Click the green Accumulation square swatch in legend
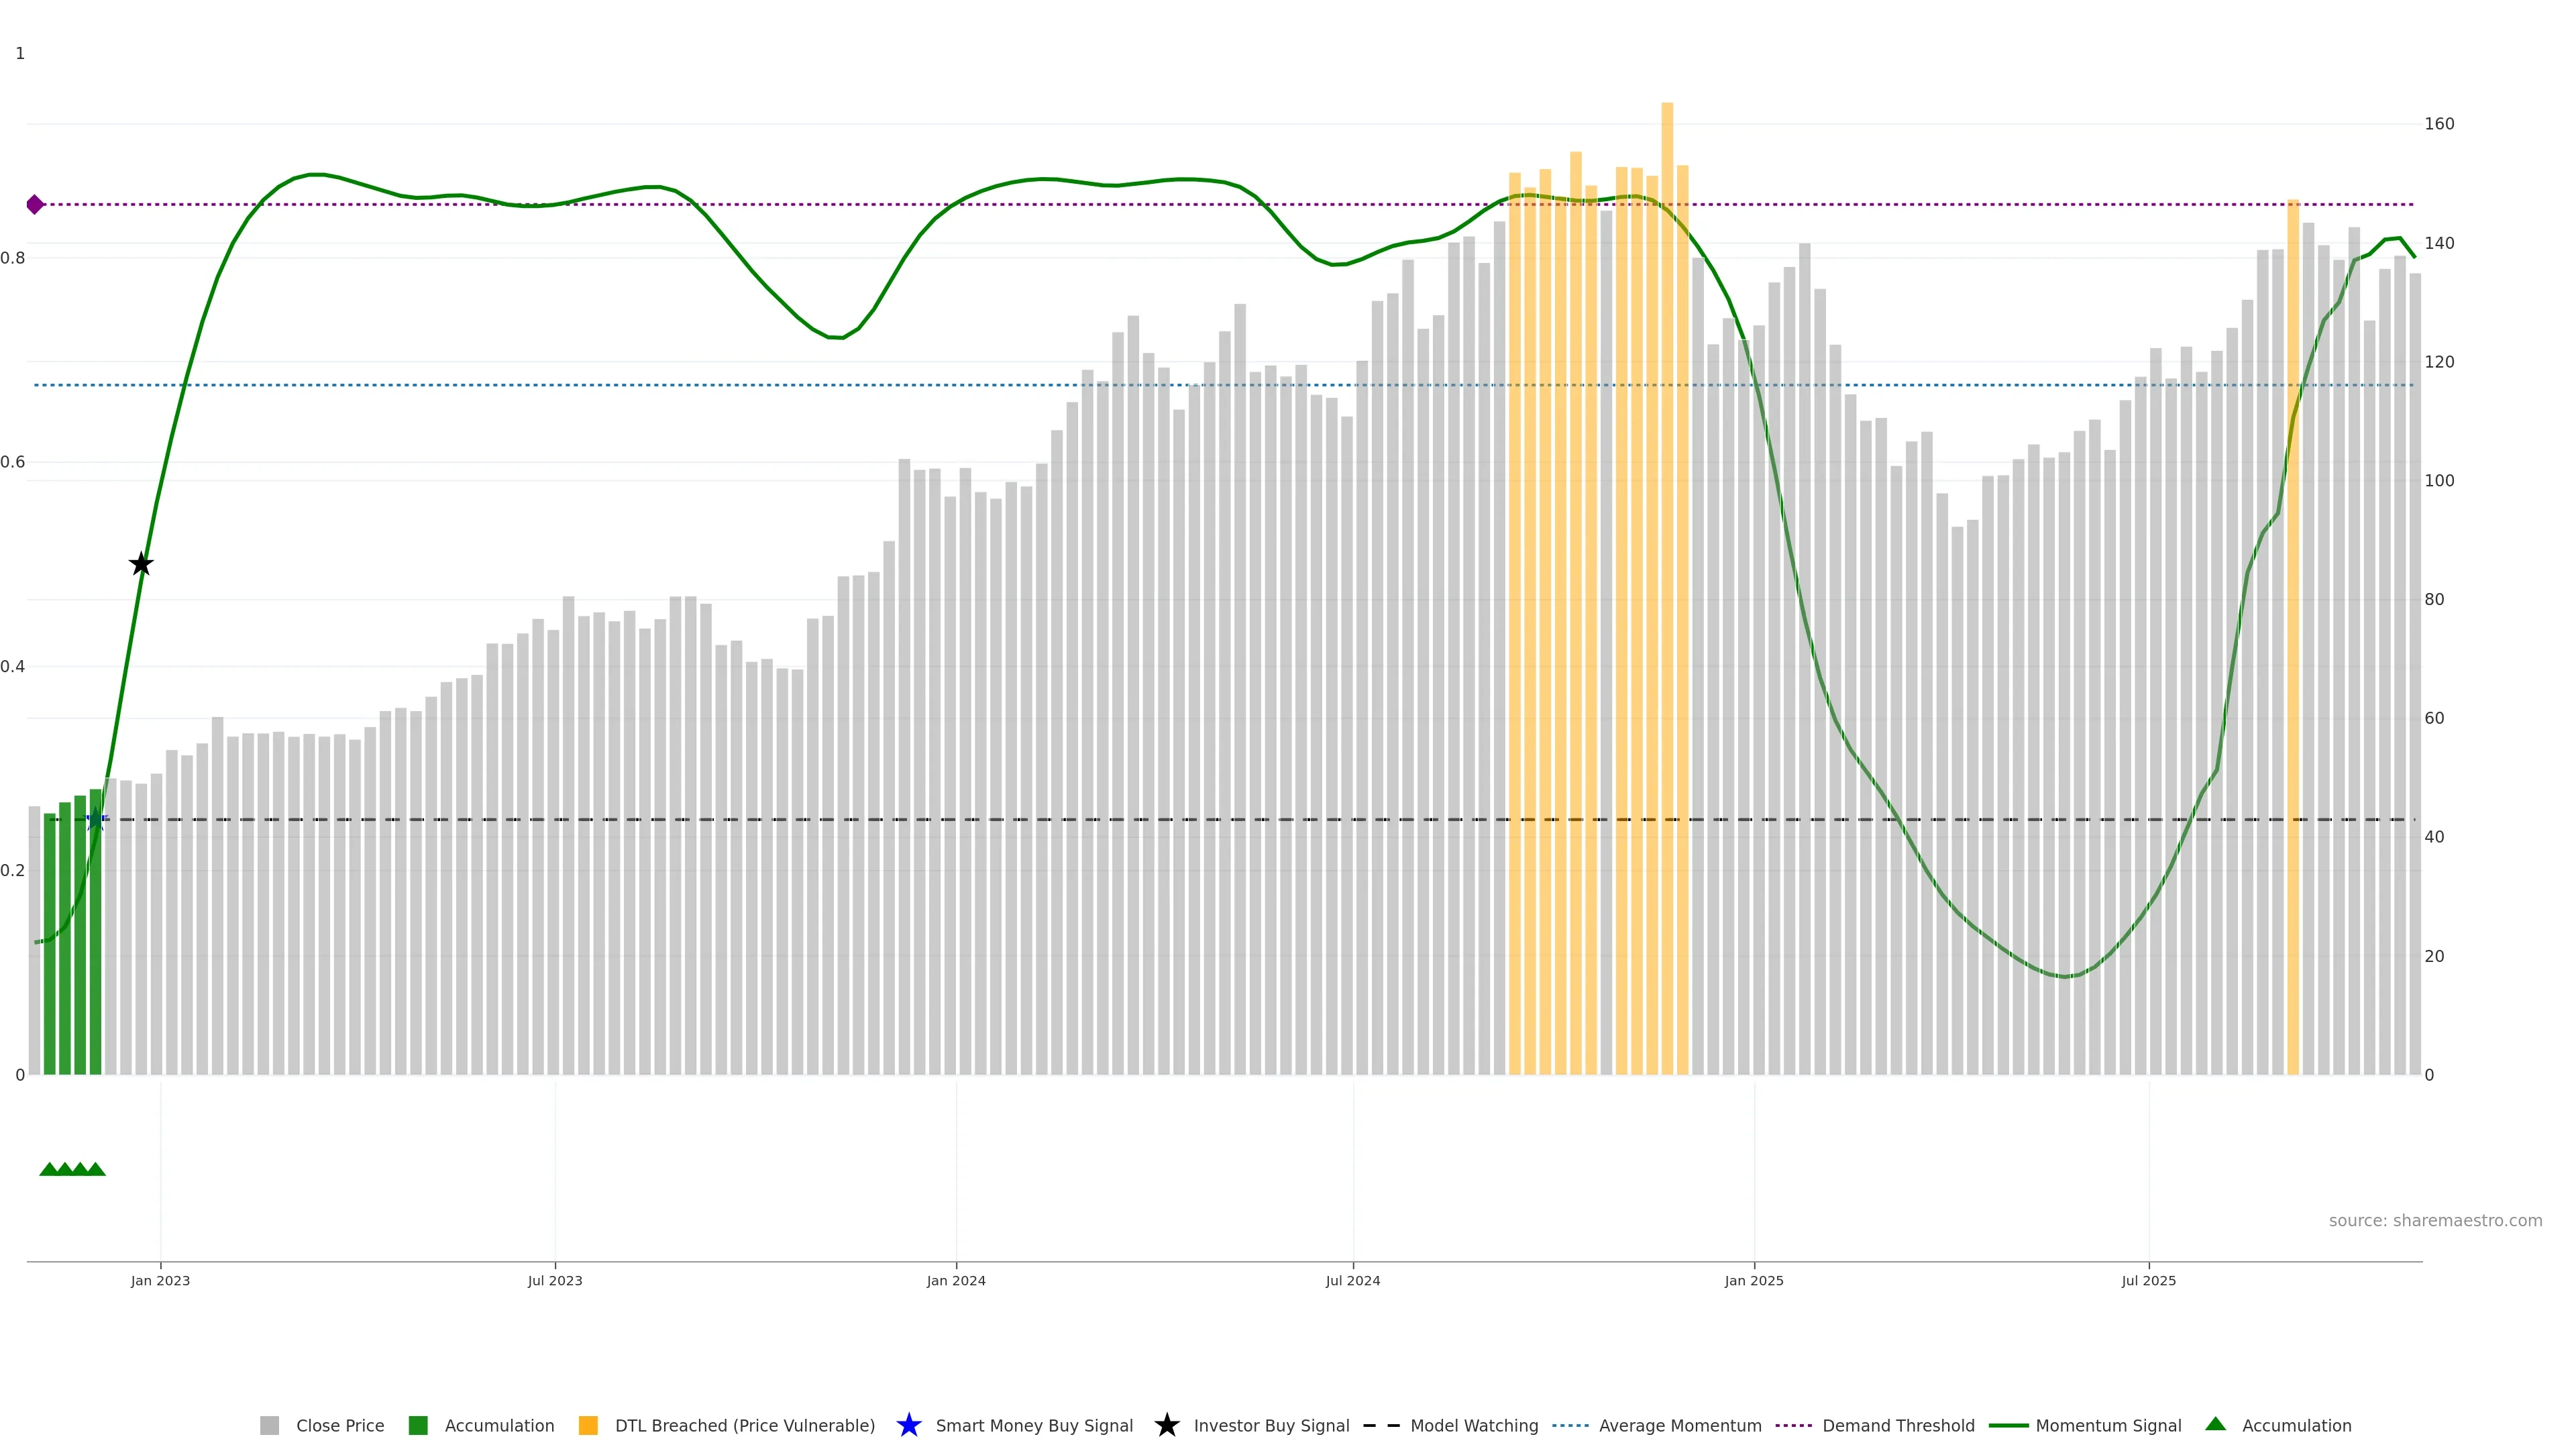Image resolution: width=2576 pixels, height=1449 pixels. point(418,1425)
